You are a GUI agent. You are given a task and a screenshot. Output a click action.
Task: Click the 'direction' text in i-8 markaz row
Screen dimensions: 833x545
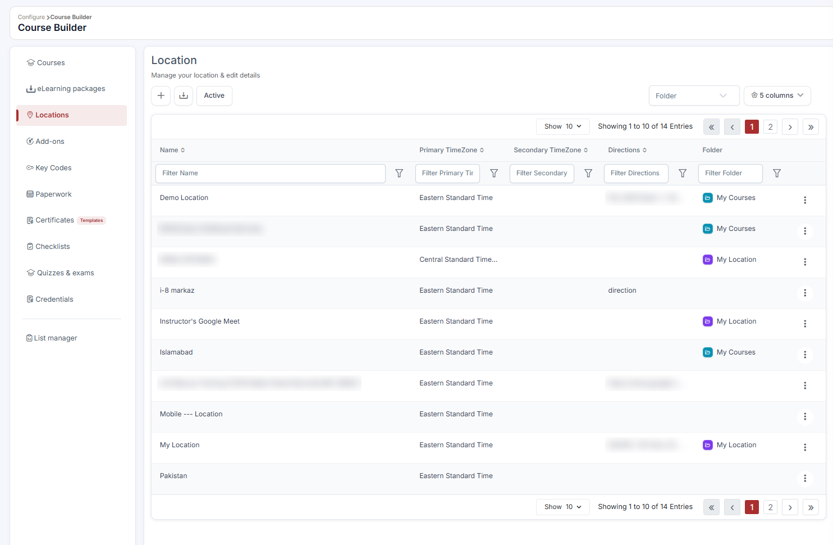622,290
